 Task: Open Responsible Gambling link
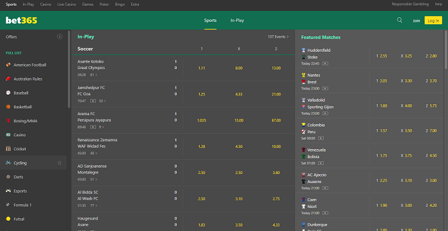410,4
